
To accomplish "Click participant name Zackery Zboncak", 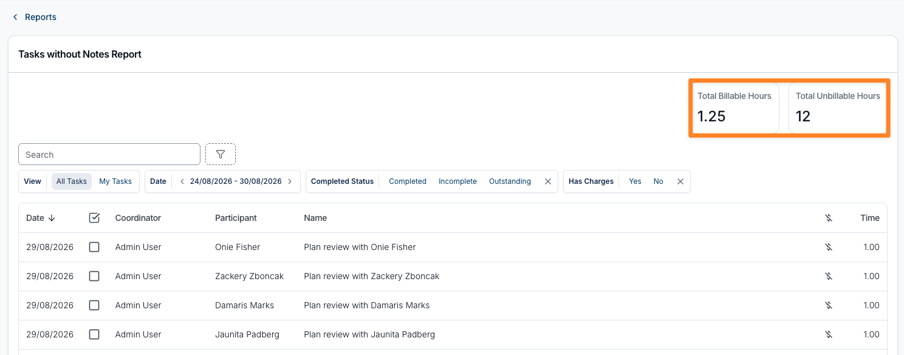I will 249,276.
